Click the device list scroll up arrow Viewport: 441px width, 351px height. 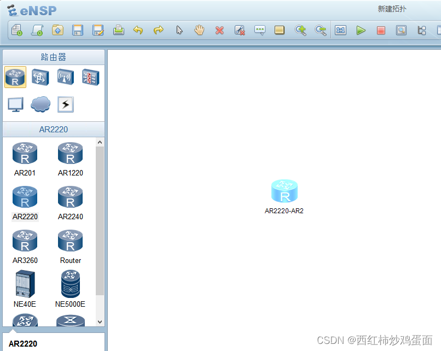click(x=100, y=142)
